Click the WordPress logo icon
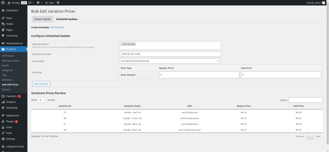This screenshot has height=152, width=329. click(3, 3)
